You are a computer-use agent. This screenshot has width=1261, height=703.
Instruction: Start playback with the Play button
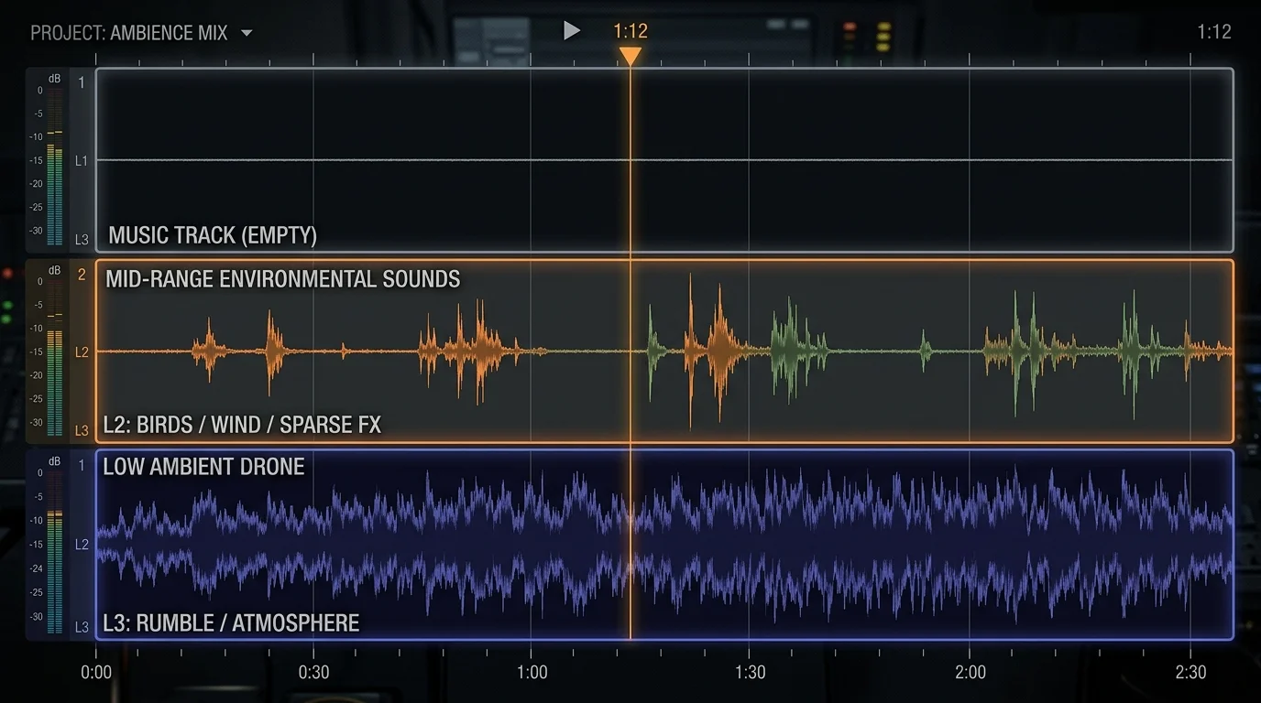coord(572,31)
